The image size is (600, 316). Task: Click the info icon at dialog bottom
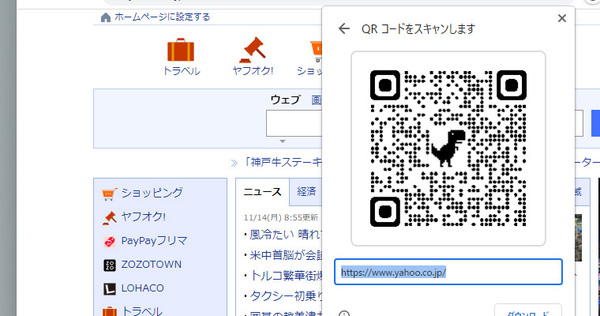pos(344,314)
